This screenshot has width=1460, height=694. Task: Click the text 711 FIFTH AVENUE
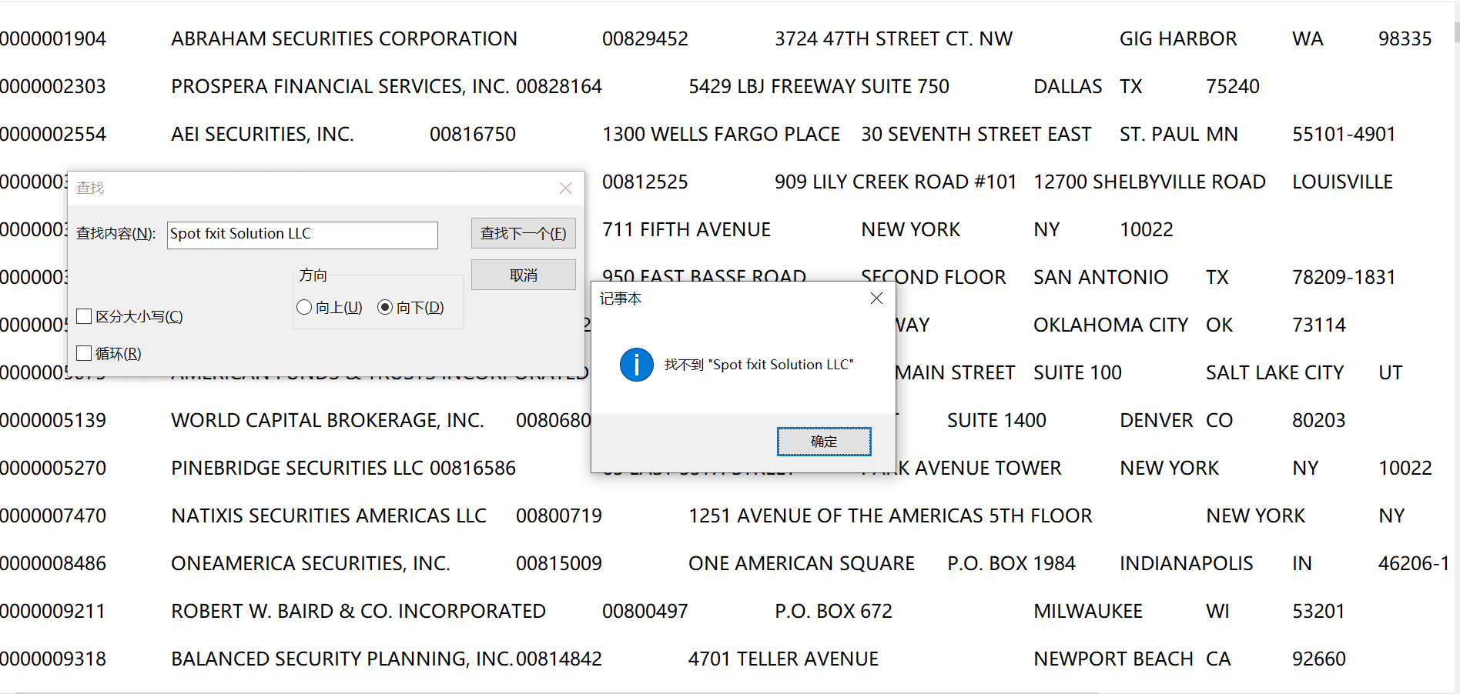click(686, 229)
